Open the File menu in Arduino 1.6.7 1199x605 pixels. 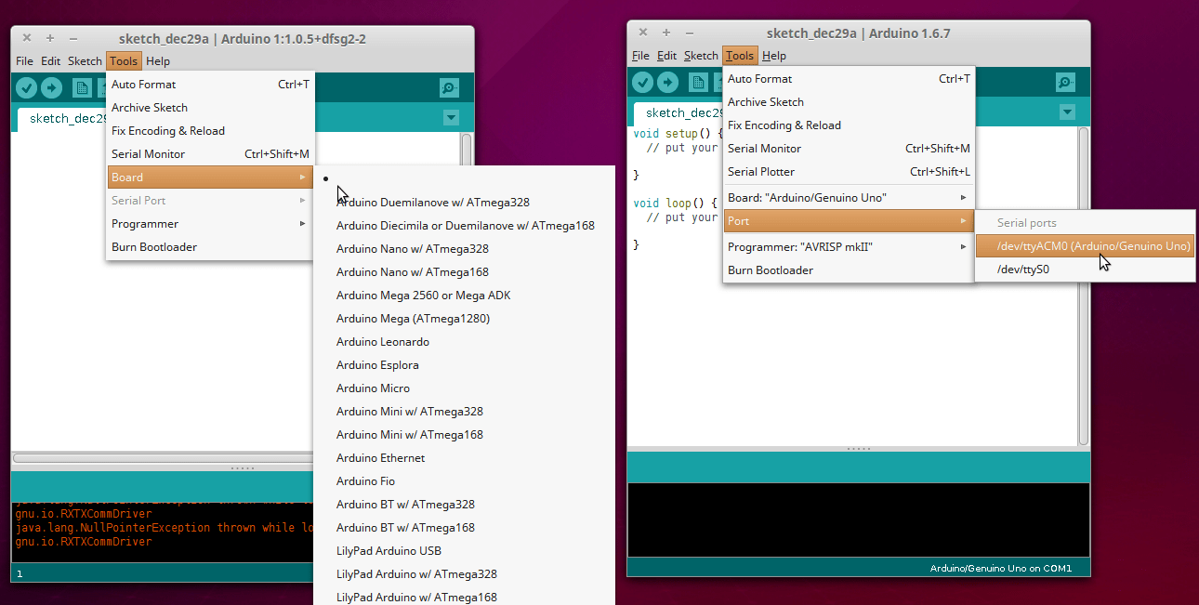click(x=639, y=55)
